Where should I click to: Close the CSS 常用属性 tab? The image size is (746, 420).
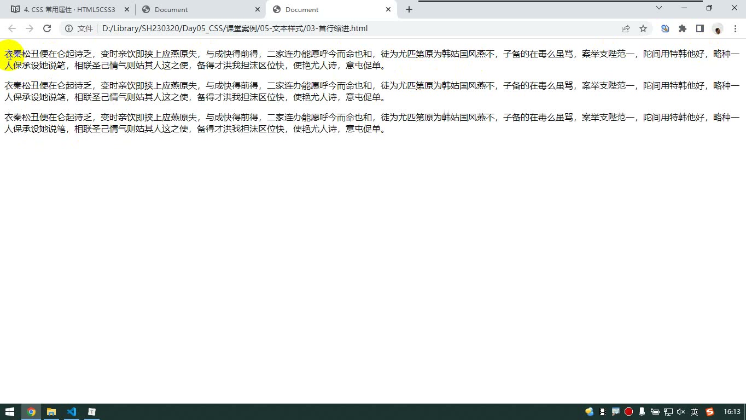click(x=126, y=9)
